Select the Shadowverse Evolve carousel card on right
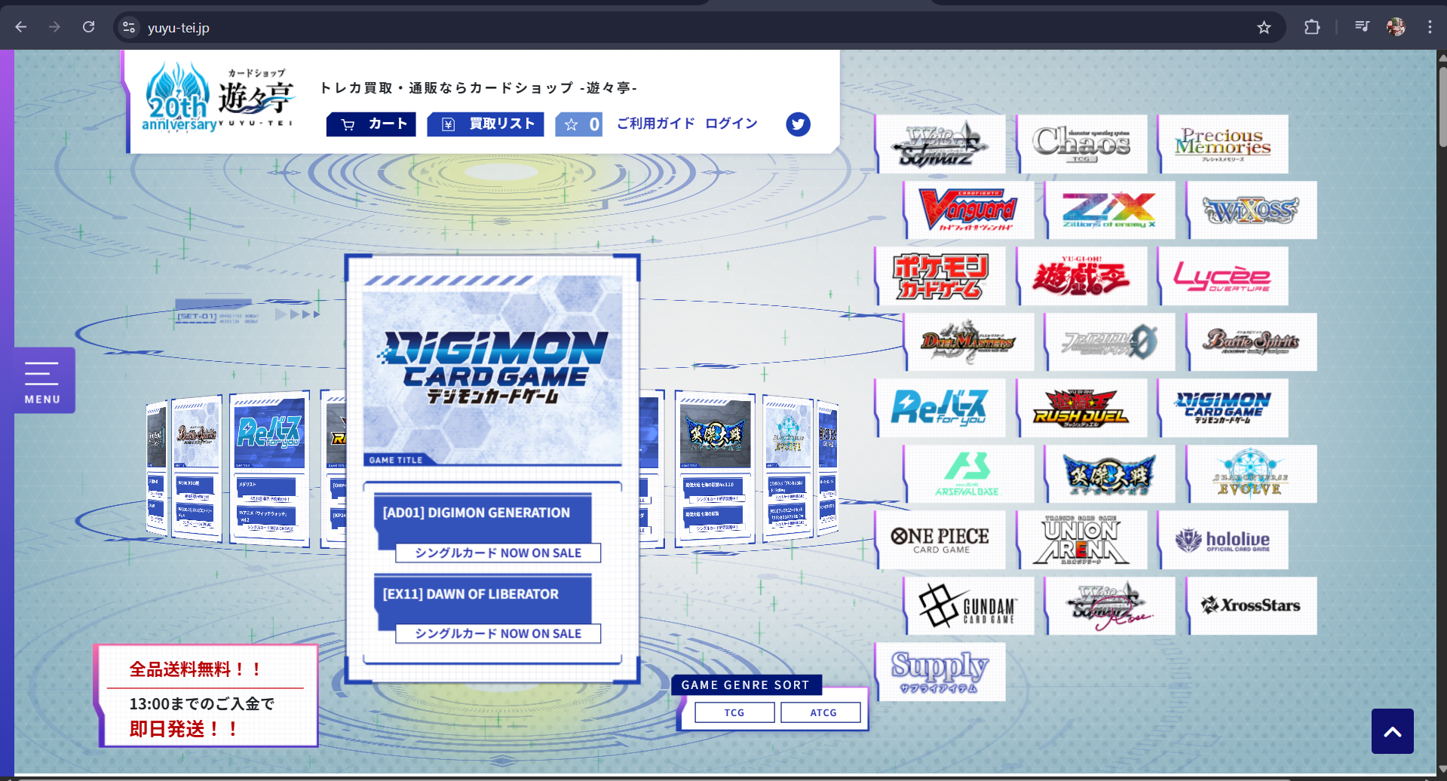Image resolution: width=1447 pixels, height=781 pixels. point(787,467)
